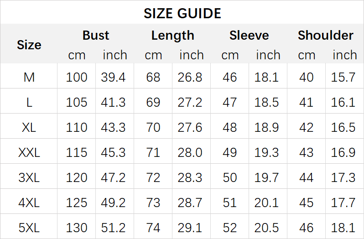The image size is (364, 239).
Task: Select sleeve value 50 cm for 3XL
Action: coord(230,177)
